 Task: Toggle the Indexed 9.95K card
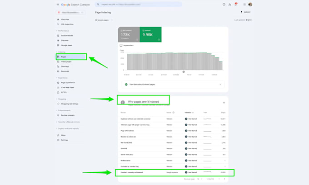[x=150, y=34]
